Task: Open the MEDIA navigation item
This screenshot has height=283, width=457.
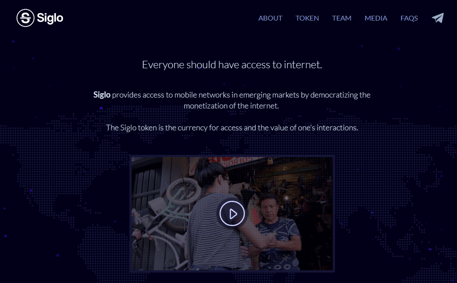Action: point(376,18)
